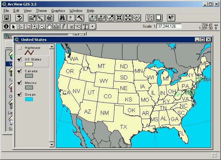Click the Find binoculars button
The image size is (221, 160).
(62, 18)
